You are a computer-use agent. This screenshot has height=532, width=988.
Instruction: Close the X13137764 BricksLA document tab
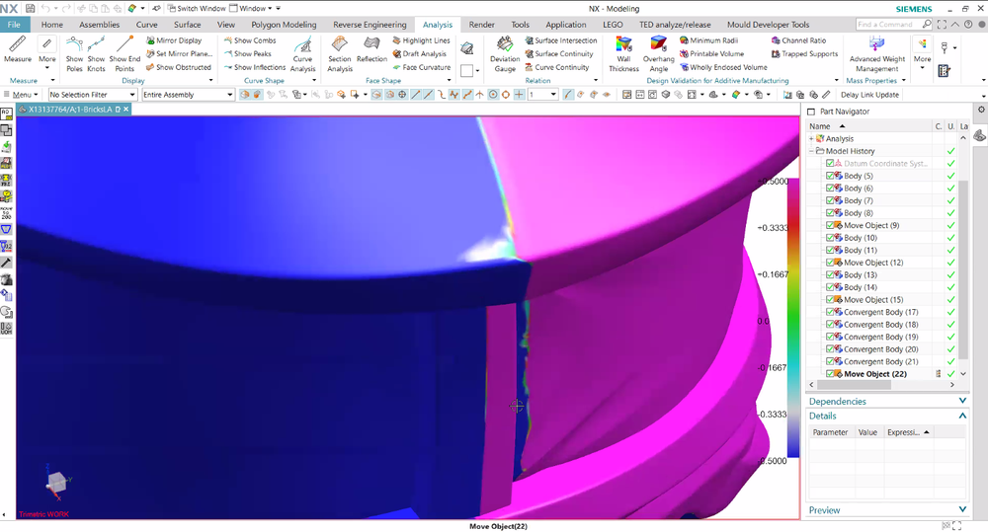coord(126,109)
